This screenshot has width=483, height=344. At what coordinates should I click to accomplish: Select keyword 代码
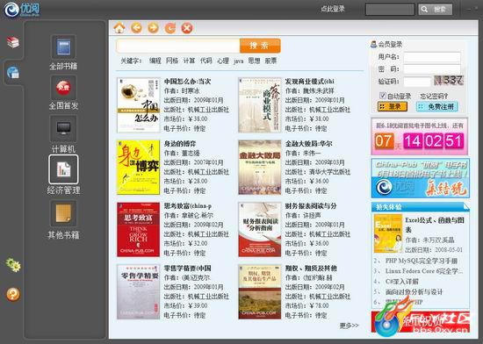pyautogui.click(x=205, y=61)
